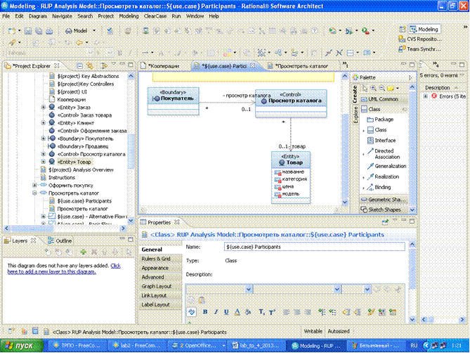470x353 pixels.
Task: Open the Modeling perspective button
Action: [426, 30]
